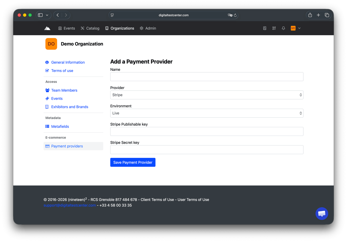
Task: Expand the user account chevron menu
Action: 299,28
